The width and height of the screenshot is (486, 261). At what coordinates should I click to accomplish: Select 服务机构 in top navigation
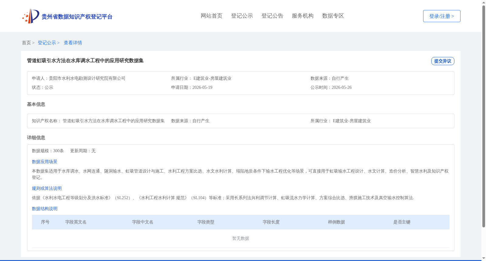click(x=303, y=16)
